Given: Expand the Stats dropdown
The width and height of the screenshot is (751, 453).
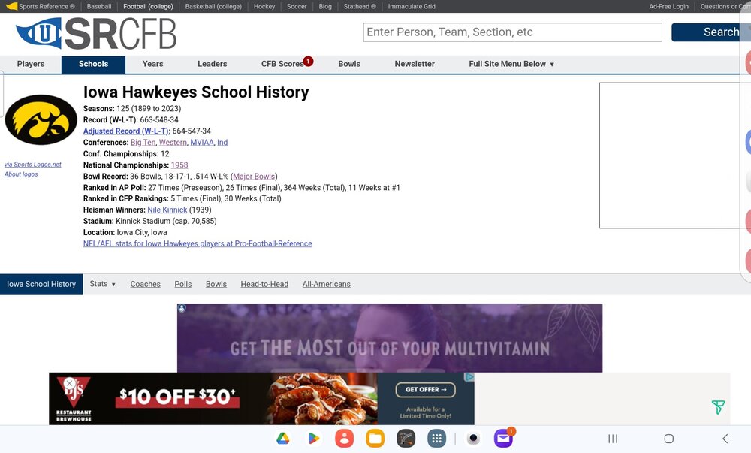Looking at the screenshot, I should pyautogui.click(x=102, y=284).
